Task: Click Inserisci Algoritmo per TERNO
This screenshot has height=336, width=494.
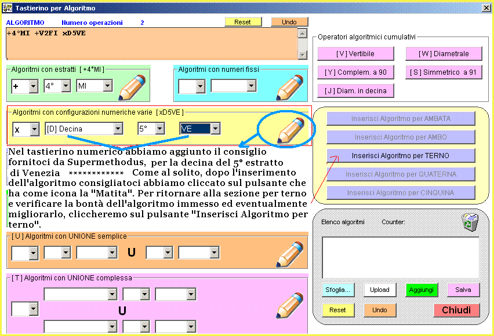Action: tap(401, 156)
